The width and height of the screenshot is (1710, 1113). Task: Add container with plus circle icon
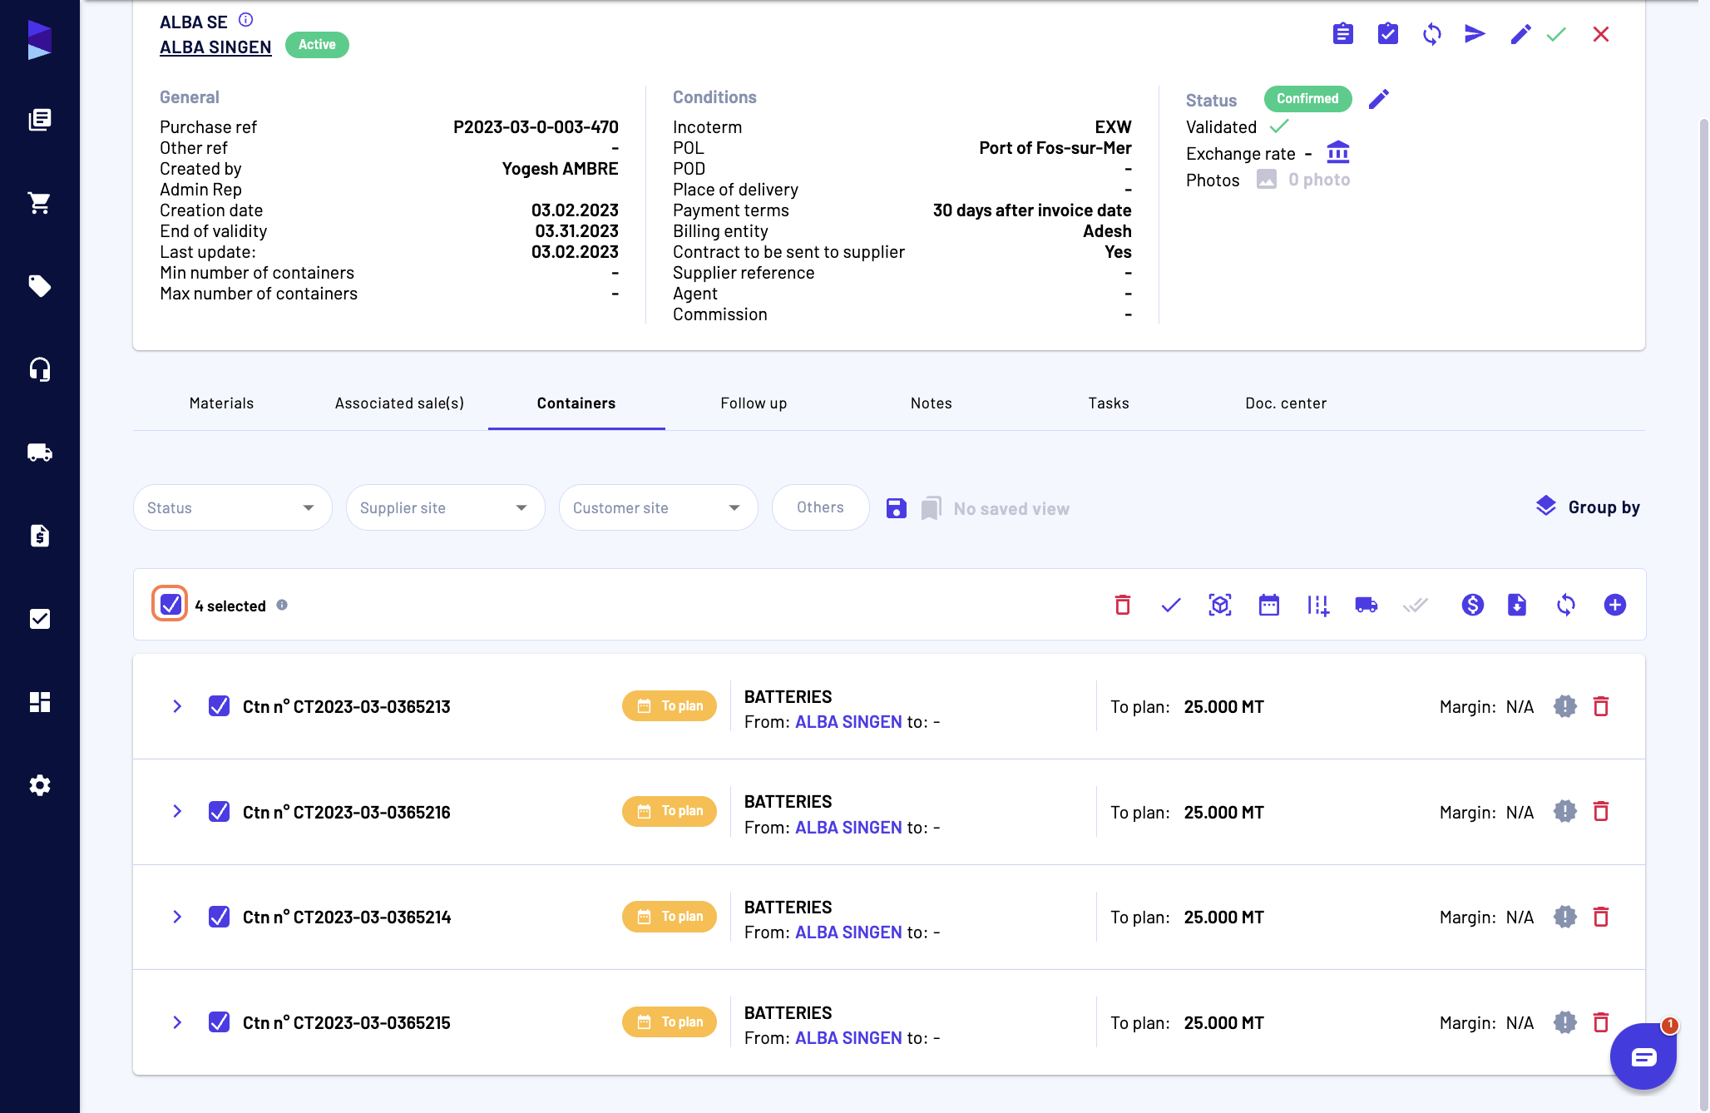pyautogui.click(x=1614, y=605)
